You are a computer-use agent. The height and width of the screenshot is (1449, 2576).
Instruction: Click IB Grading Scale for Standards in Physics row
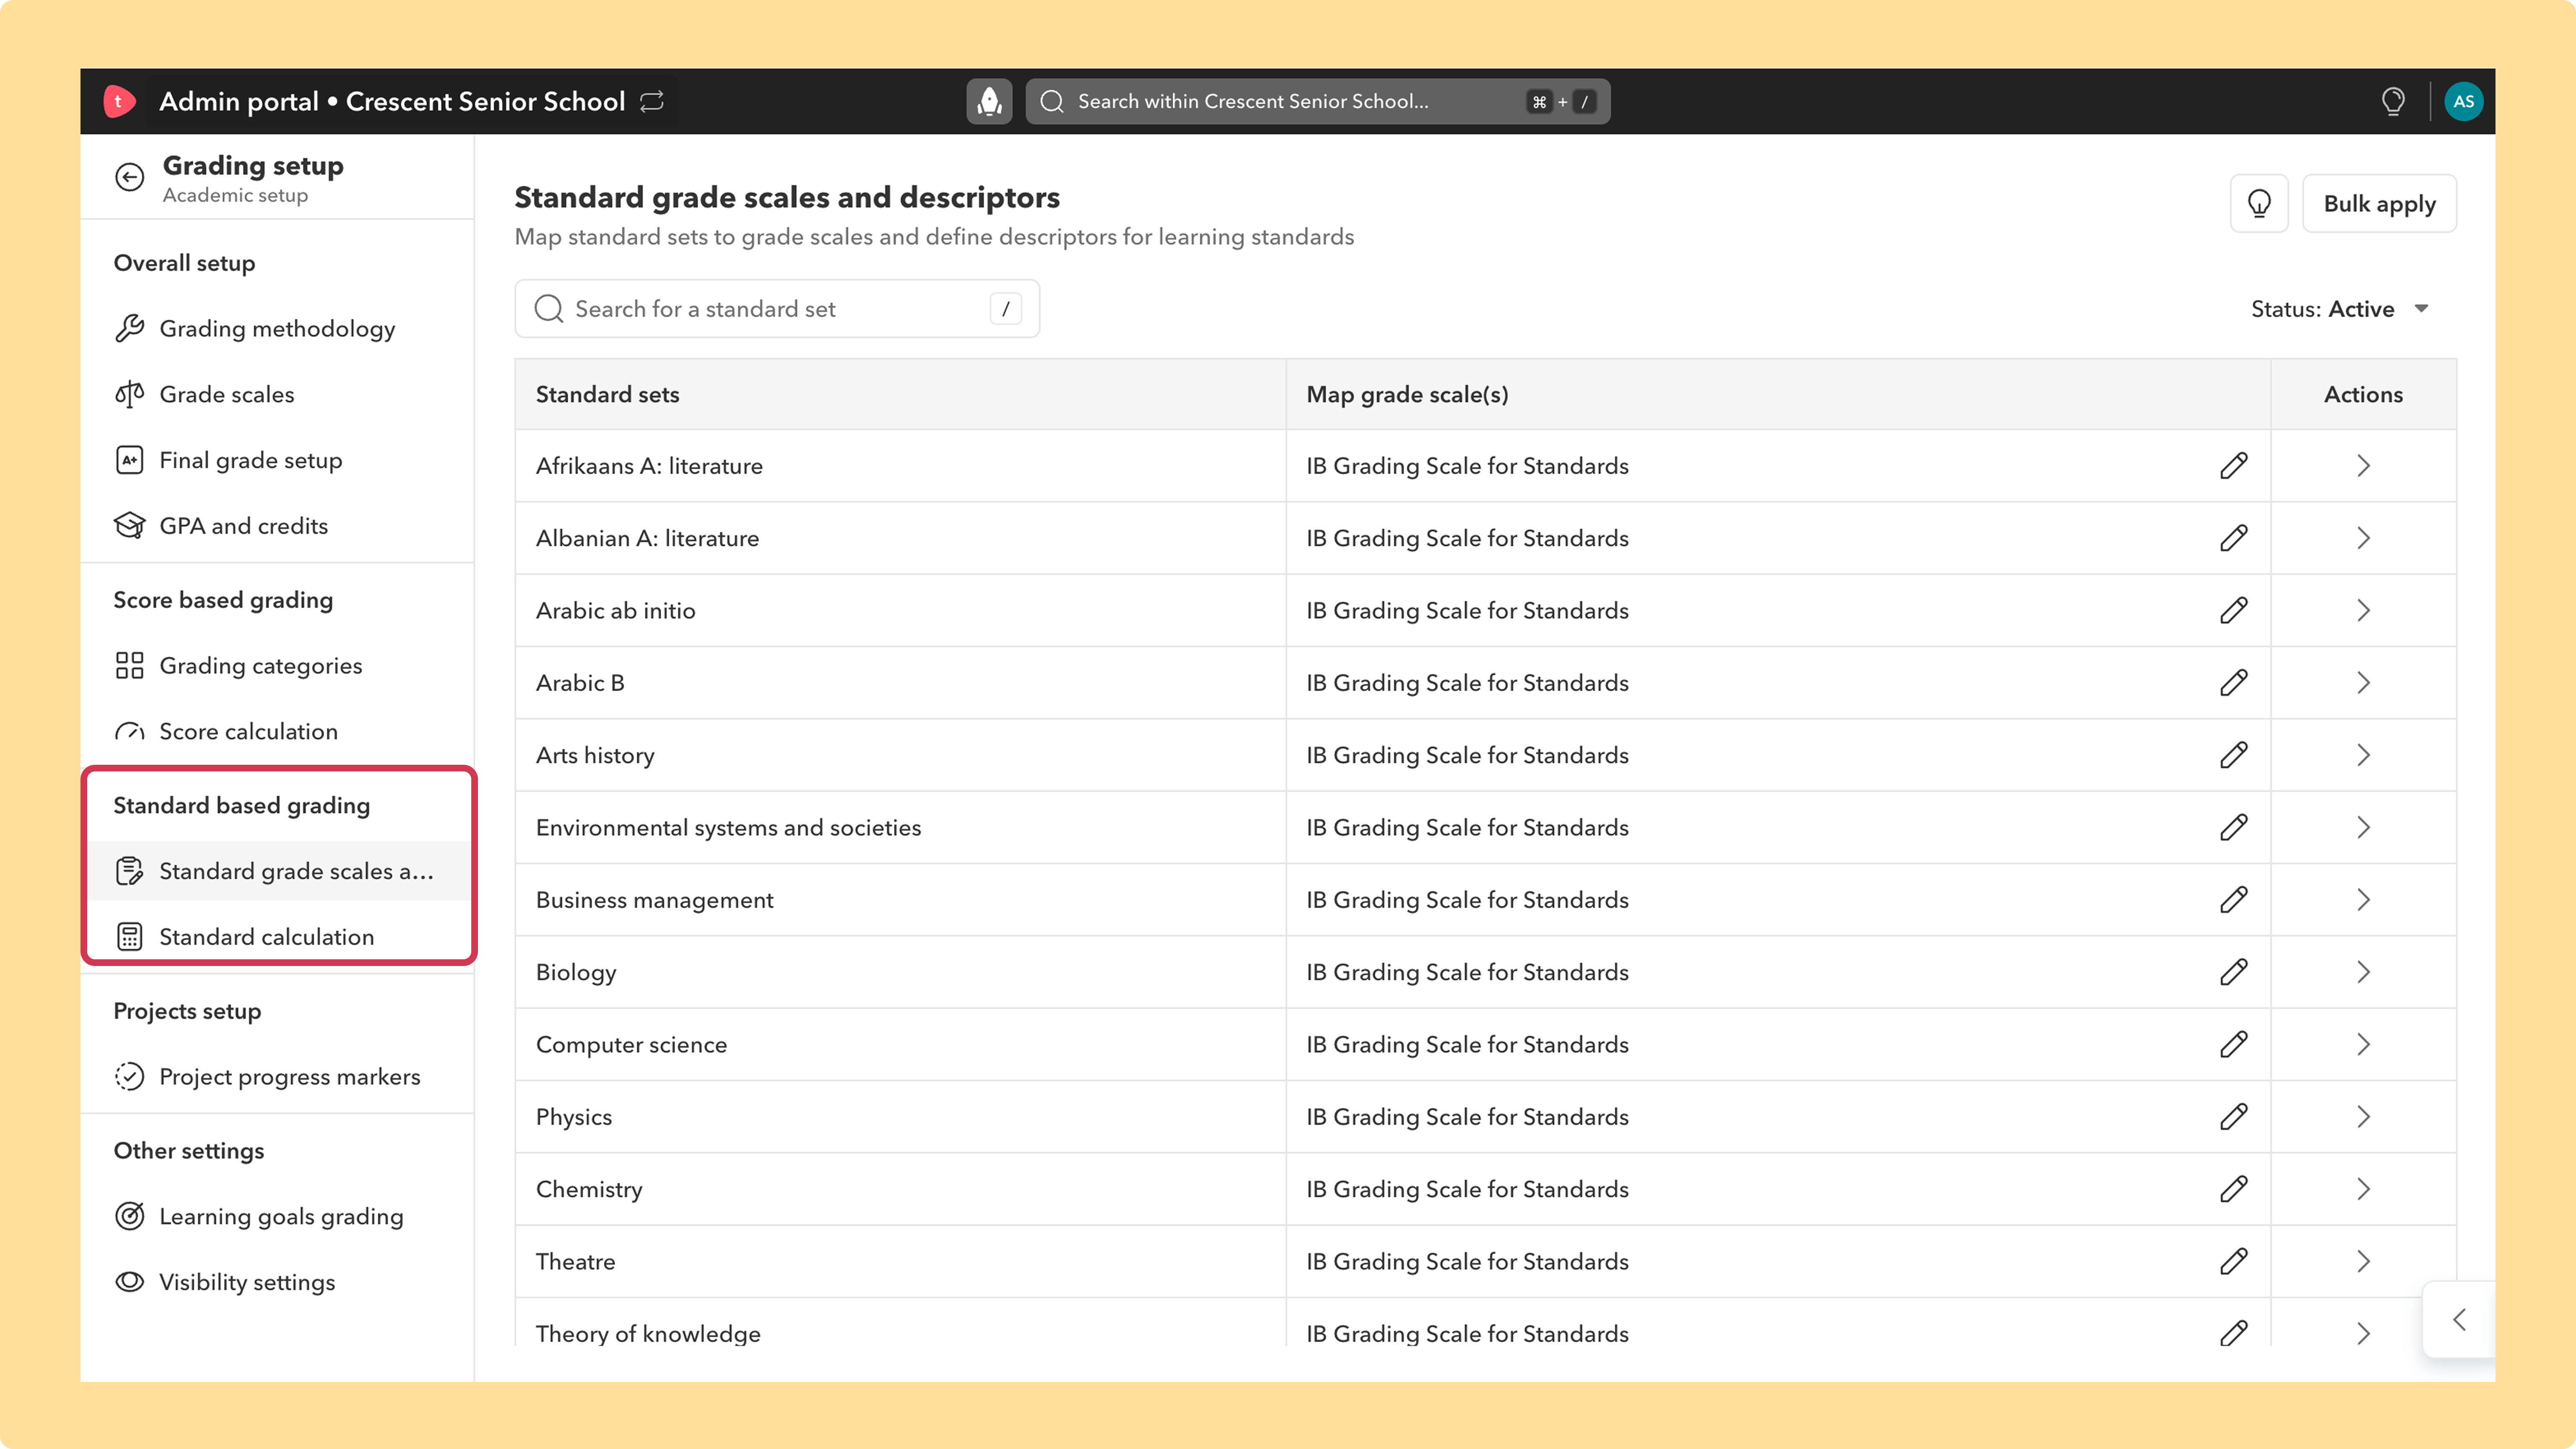tap(1467, 1117)
